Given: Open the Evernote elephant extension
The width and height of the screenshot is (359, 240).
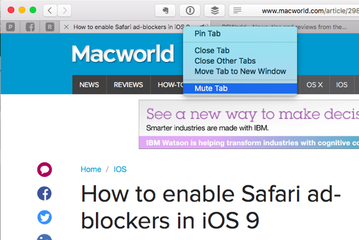Looking at the screenshot, I should 165,11.
